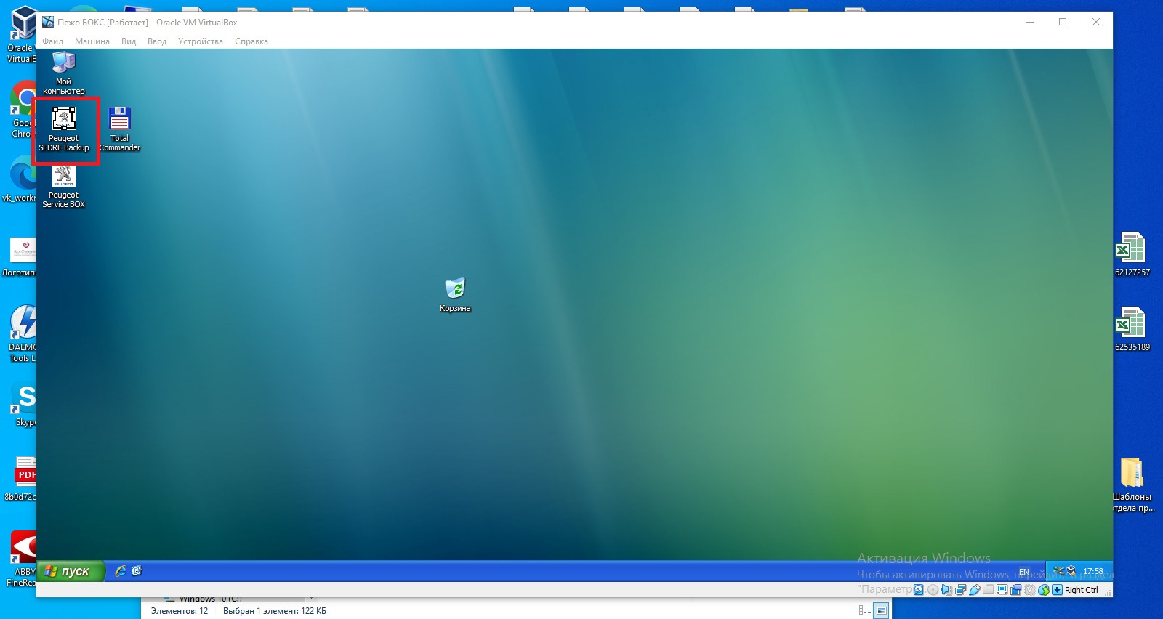Open the Машина menu
1163x619 pixels.
pyautogui.click(x=92, y=41)
